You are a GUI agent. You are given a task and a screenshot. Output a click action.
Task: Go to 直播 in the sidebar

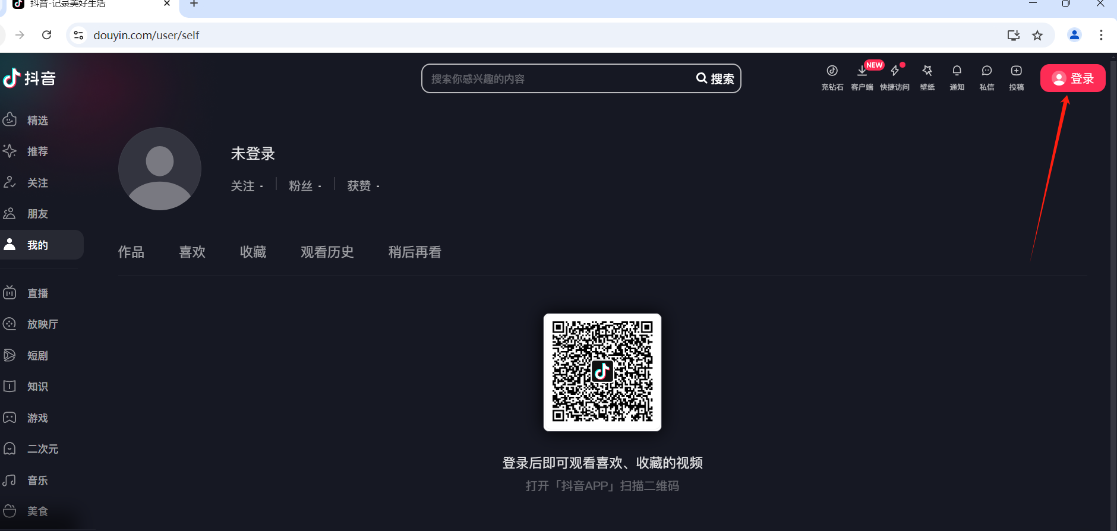pyautogui.click(x=37, y=293)
